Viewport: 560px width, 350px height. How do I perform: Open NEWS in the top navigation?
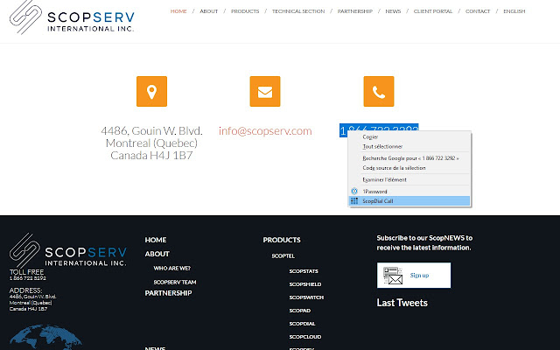pos(393,11)
